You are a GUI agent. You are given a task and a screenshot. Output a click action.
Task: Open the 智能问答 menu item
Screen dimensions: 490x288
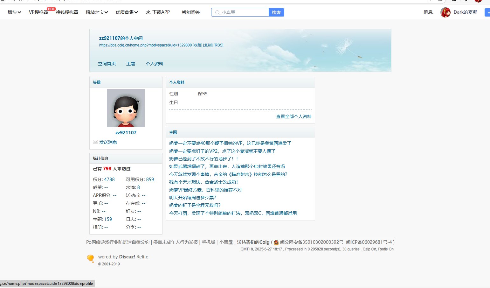(190, 12)
